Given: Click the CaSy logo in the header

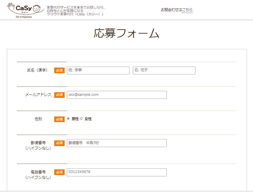Looking at the screenshot, I should (26, 10).
